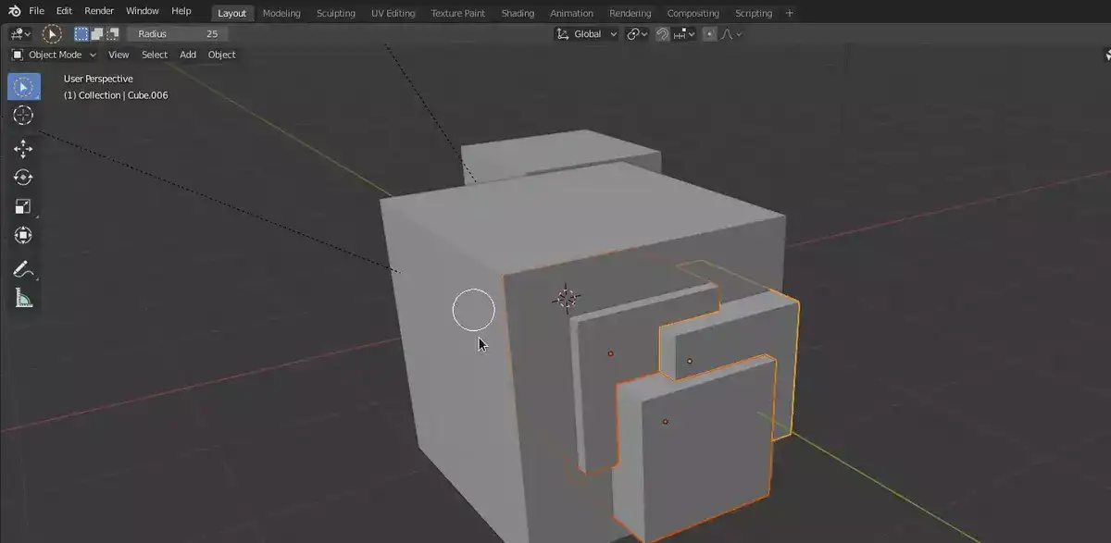Open the viewport Object menu
Image resolution: width=1111 pixels, height=543 pixels.
click(x=222, y=55)
